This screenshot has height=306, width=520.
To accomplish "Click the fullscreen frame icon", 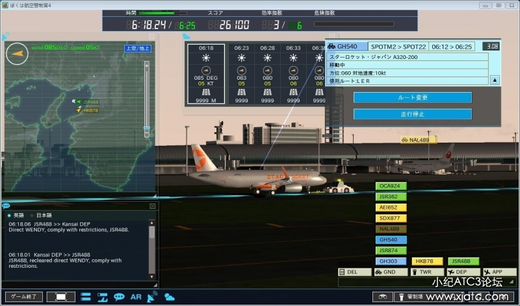I will point(61,296).
